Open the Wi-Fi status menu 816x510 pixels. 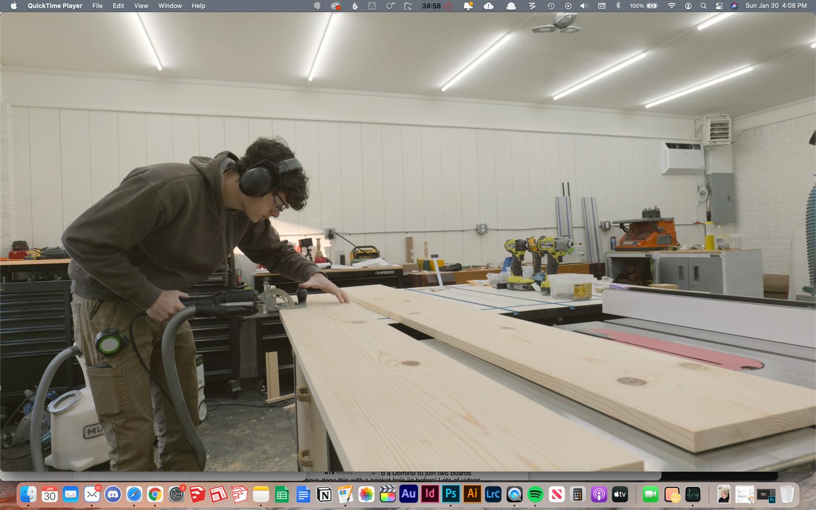point(672,5)
